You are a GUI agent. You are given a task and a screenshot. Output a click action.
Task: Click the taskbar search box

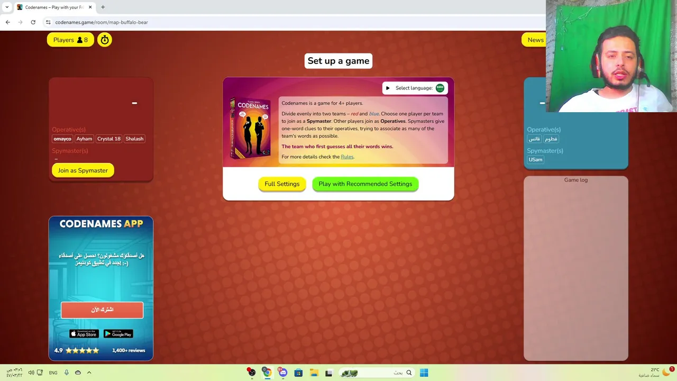click(x=377, y=373)
